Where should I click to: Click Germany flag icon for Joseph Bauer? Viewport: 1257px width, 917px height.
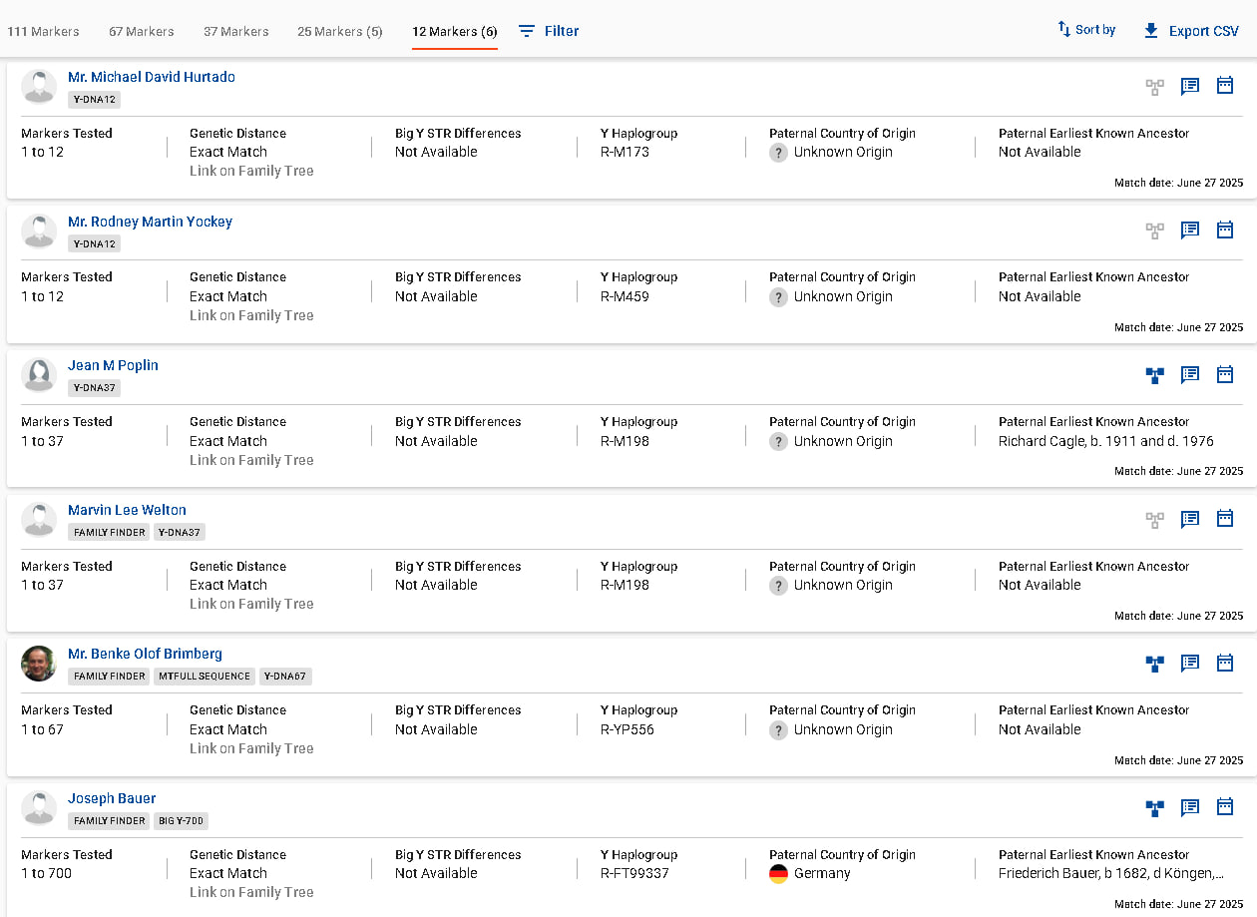tap(778, 874)
